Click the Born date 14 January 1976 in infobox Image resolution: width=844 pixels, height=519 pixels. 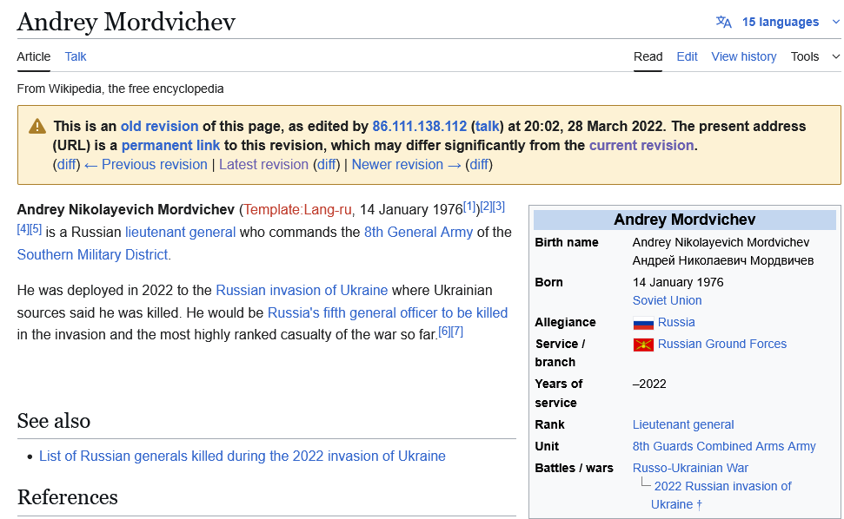(x=678, y=282)
